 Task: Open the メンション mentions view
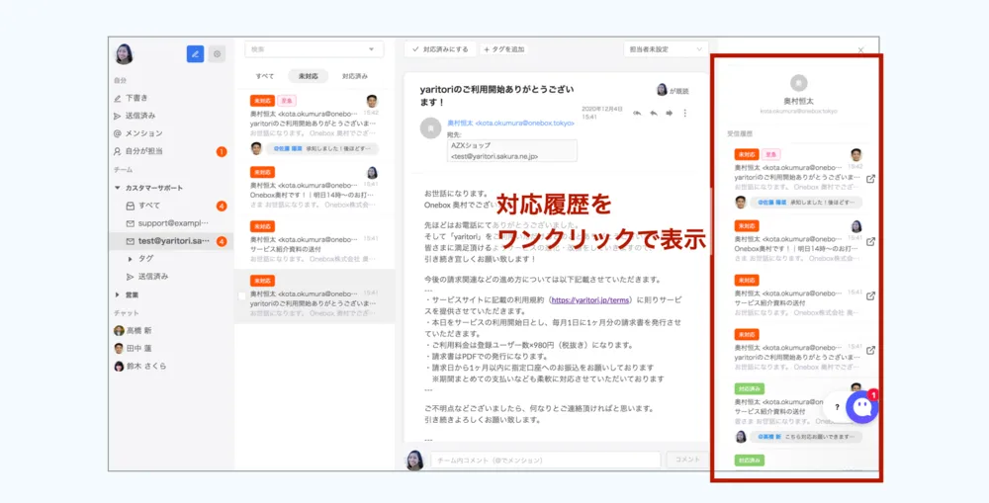click(x=143, y=133)
